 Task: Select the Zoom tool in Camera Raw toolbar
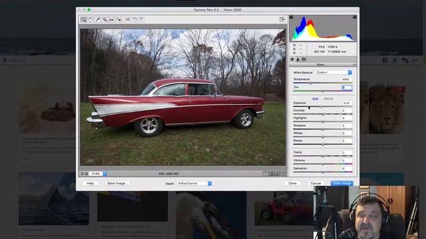pos(83,19)
